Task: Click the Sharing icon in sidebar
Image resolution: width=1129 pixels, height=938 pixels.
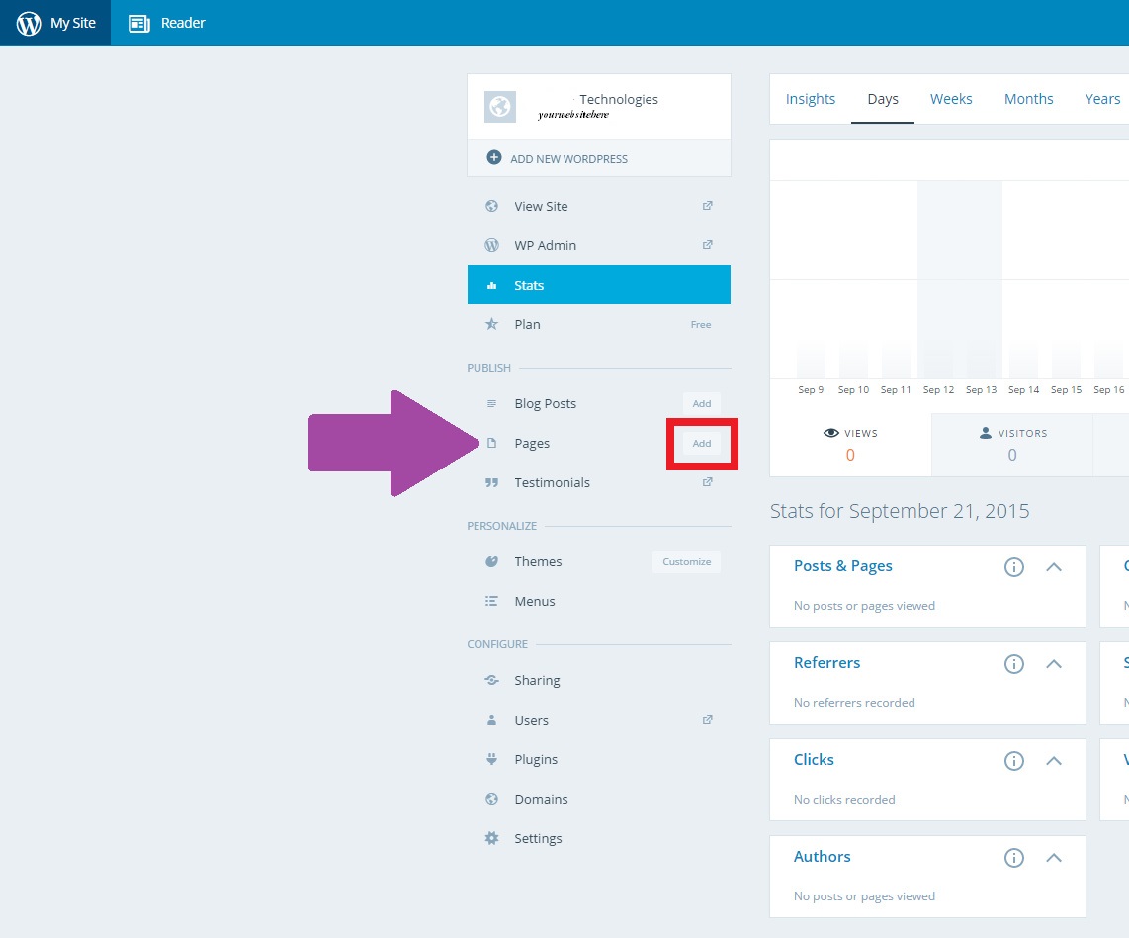Action: [x=491, y=680]
